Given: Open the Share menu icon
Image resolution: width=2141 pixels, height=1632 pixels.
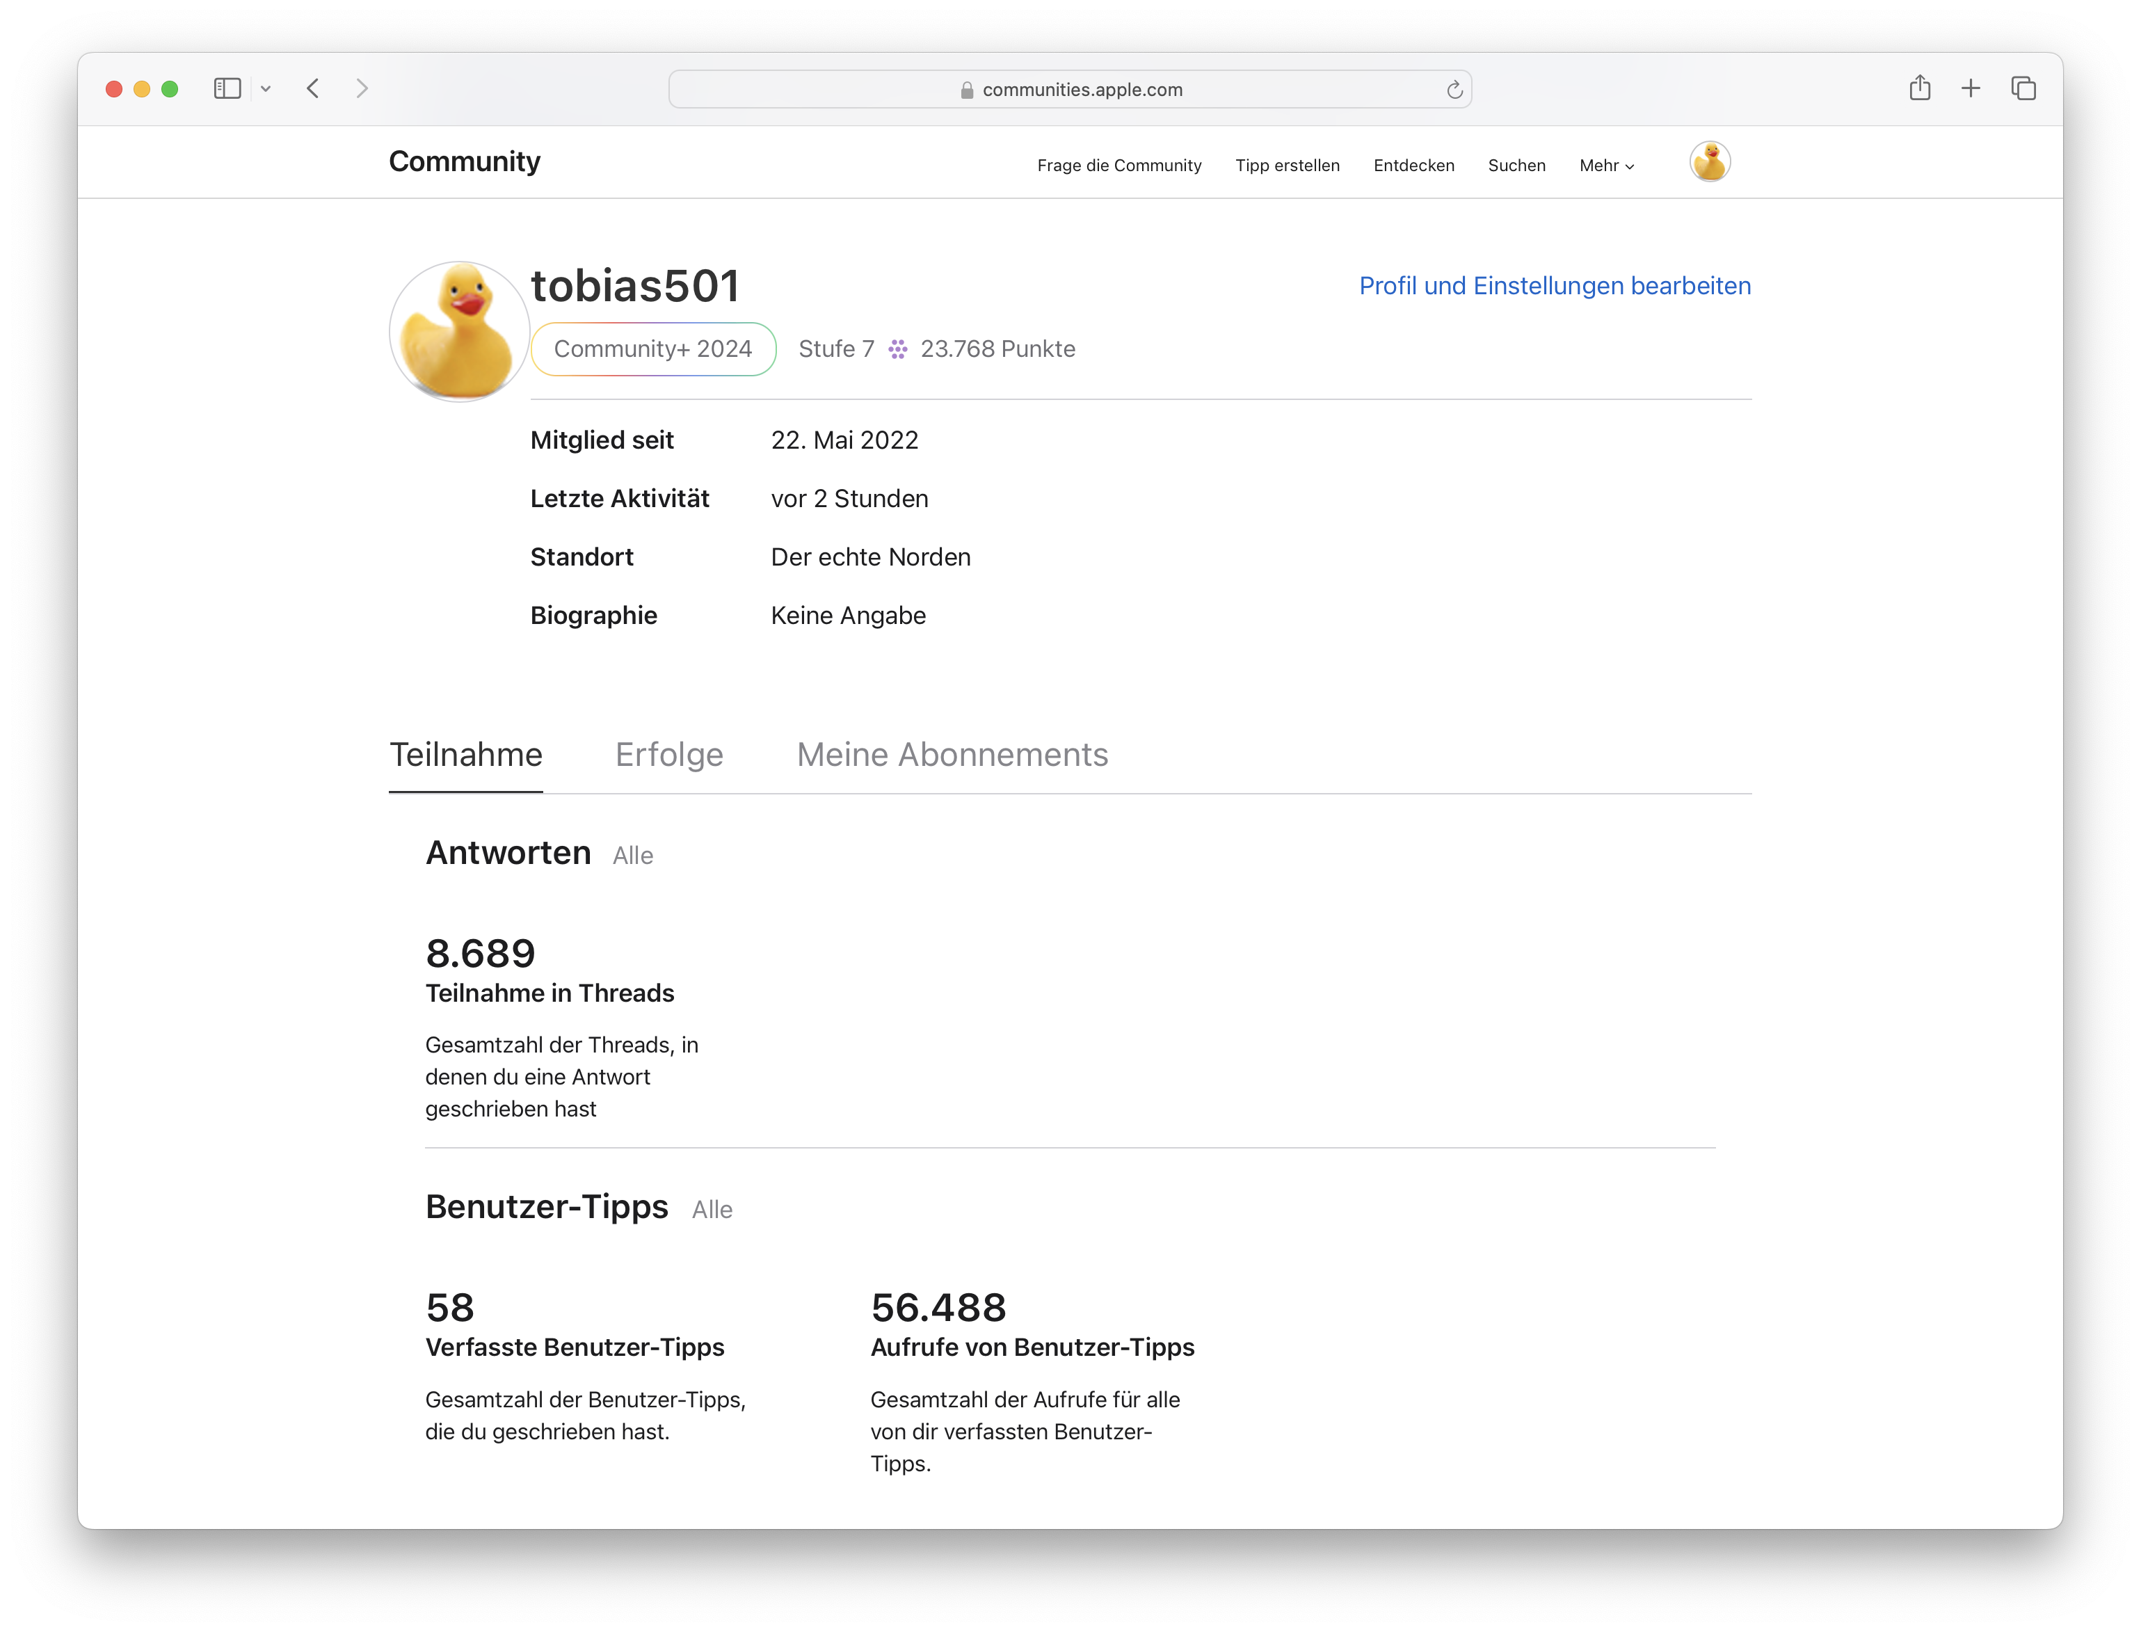Looking at the screenshot, I should click(1920, 88).
